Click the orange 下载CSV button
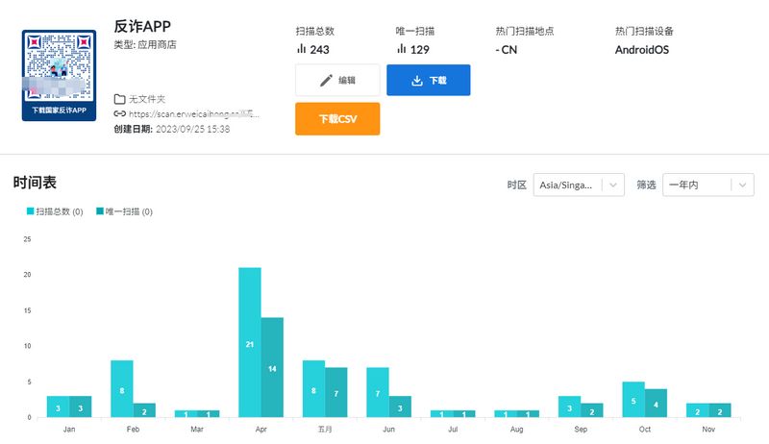Viewport: 769px width, 444px height. 337,119
